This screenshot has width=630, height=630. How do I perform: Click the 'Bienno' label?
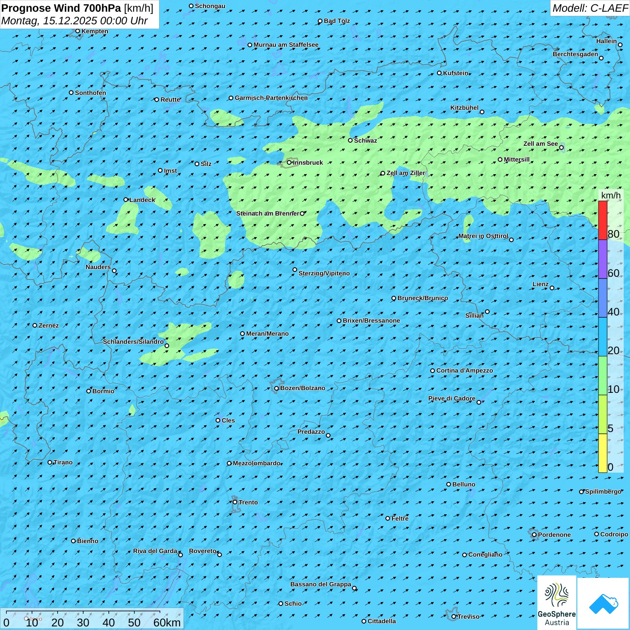87,541
